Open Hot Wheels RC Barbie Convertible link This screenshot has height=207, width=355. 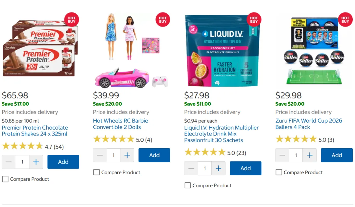(x=120, y=124)
